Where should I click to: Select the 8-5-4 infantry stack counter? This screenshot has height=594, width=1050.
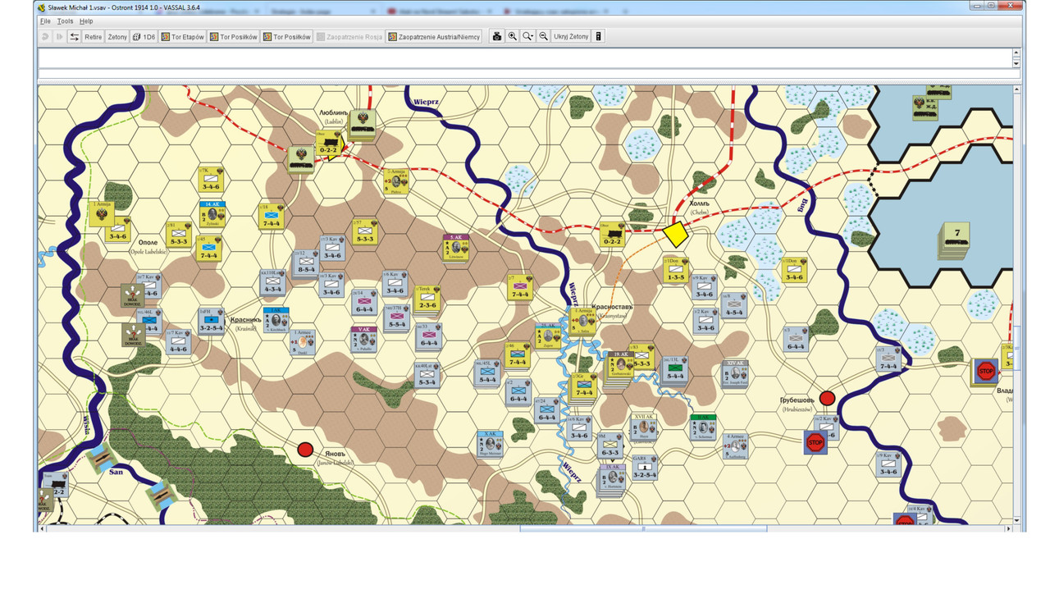(306, 263)
